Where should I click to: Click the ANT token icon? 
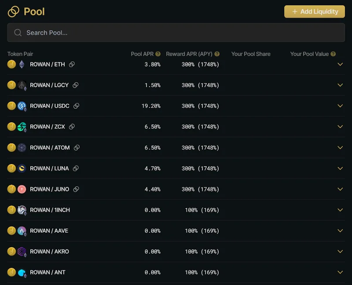pos(22,272)
